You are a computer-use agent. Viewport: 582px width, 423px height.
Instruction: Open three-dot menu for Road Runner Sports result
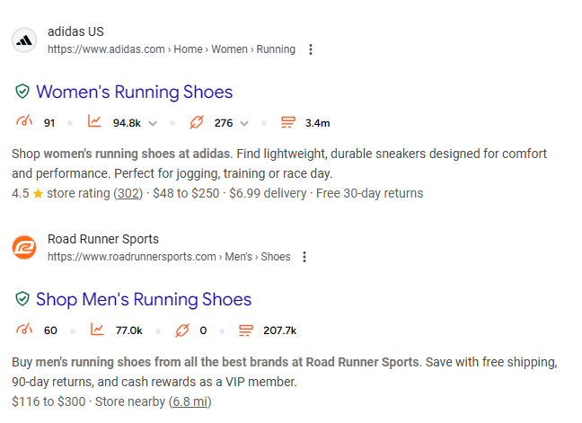(x=304, y=257)
